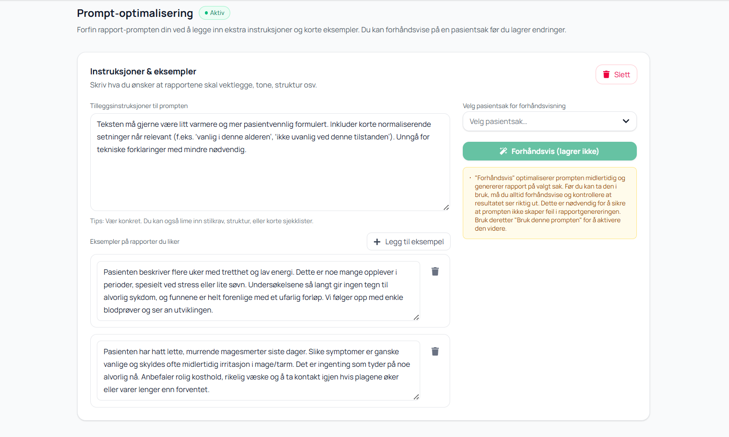Image resolution: width=729 pixels, height=437 pixels.
Task: Click resize handle of the magesmerter example box
Action: 416,397
